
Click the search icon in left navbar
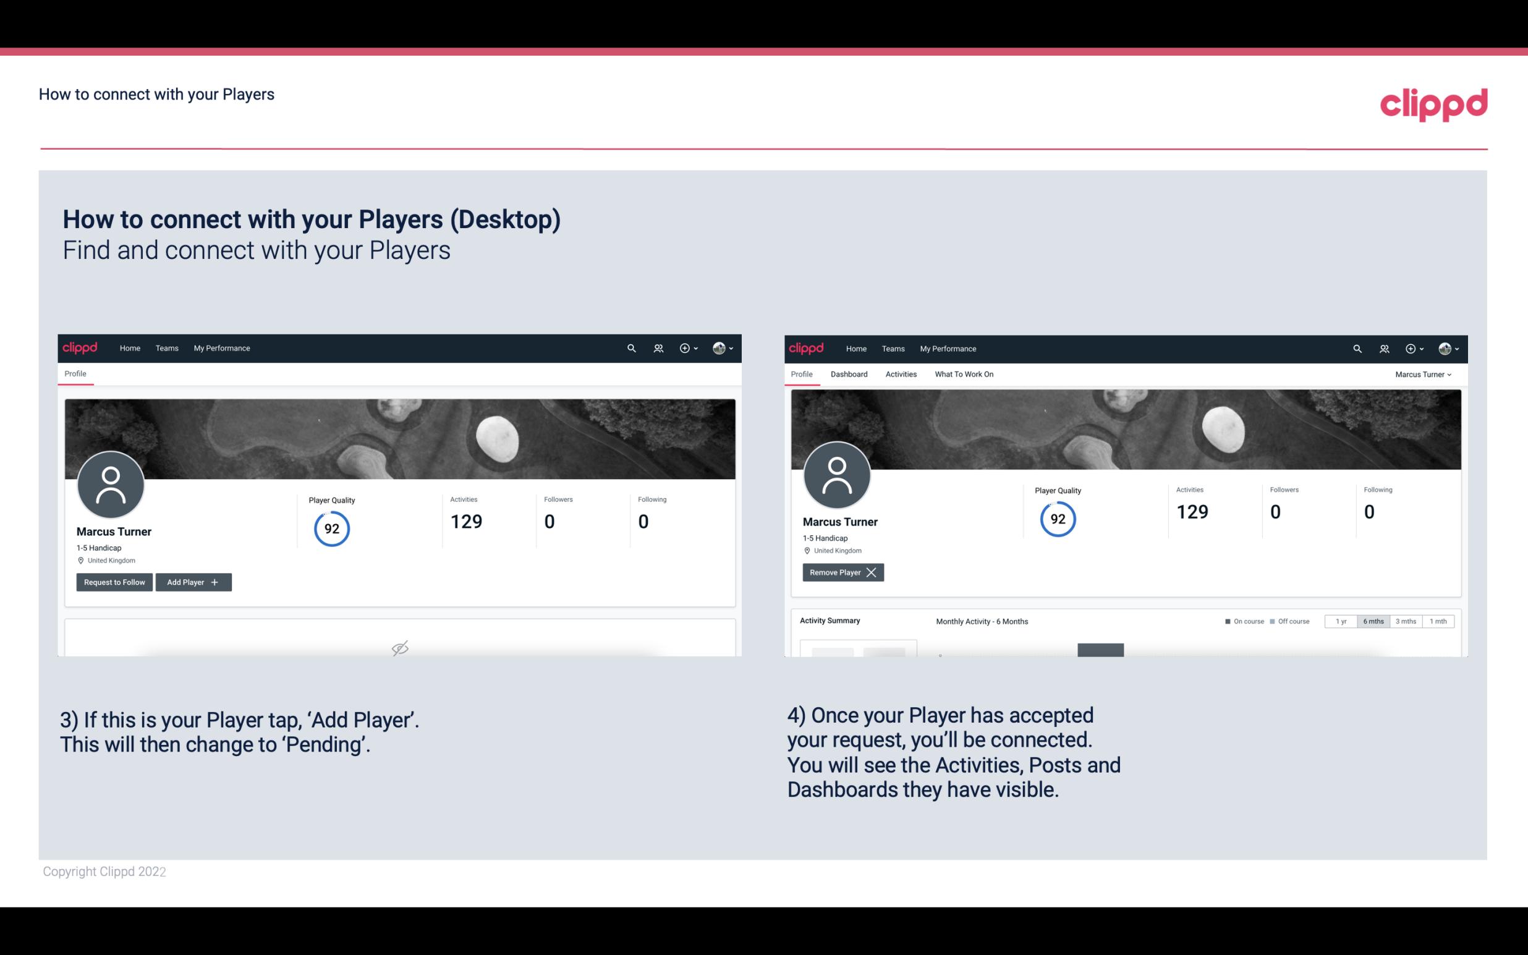pos(630,347)
